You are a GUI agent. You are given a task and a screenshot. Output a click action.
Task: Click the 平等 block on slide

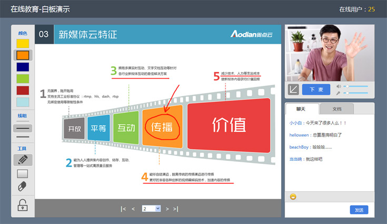(x=98, y=128)
